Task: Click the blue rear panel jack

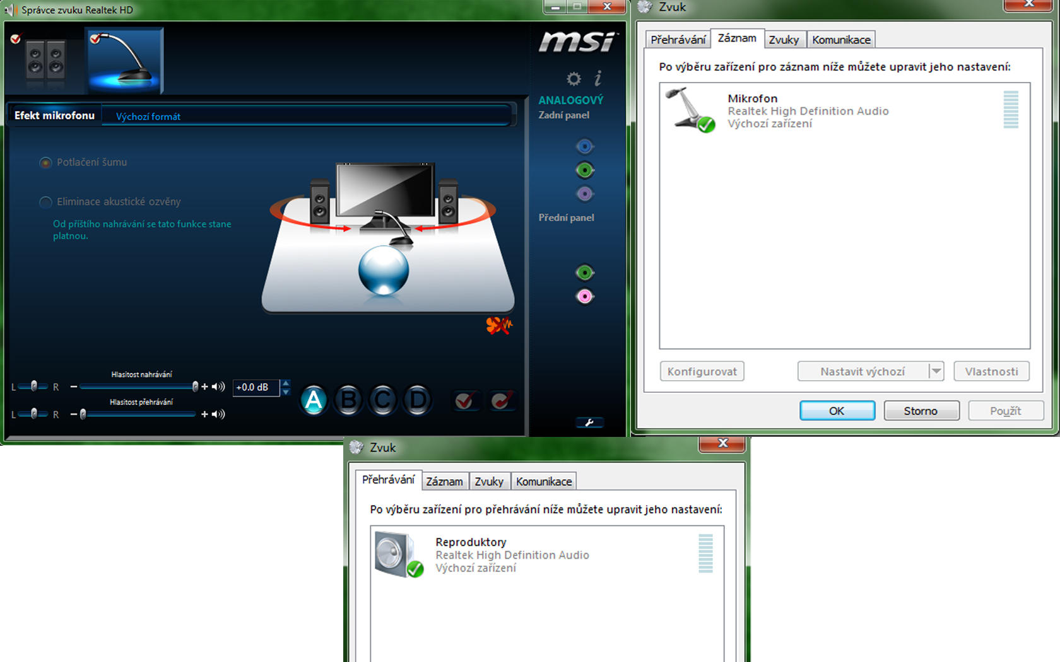Action: tap(585, 146)
